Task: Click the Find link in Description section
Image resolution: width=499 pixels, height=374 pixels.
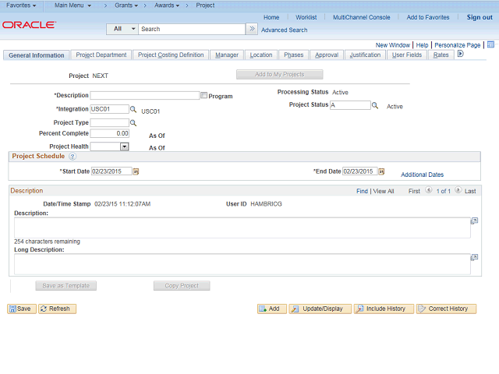Action: (x=362, y=191)
